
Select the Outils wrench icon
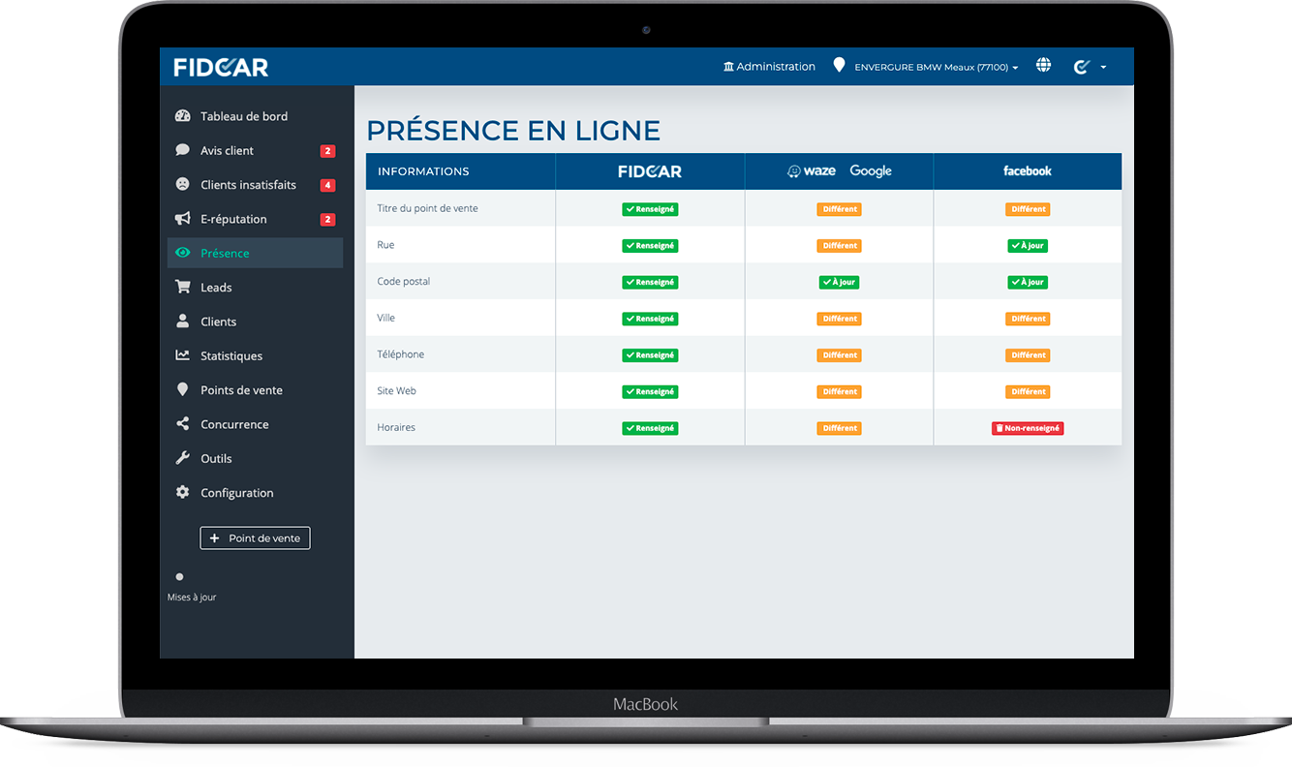click(x=183, y=458)
